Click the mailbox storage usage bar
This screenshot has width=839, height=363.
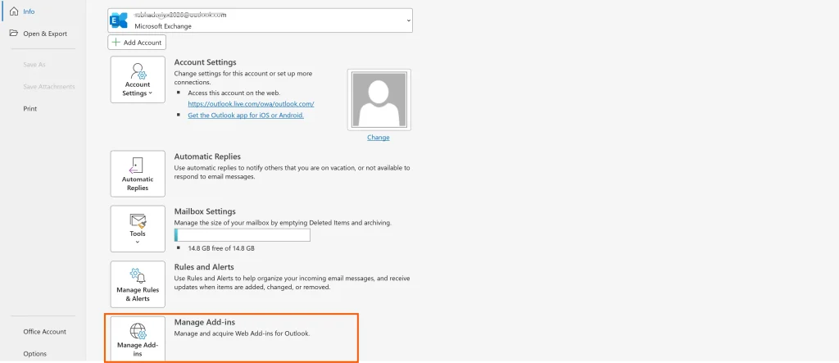[243, 235]
